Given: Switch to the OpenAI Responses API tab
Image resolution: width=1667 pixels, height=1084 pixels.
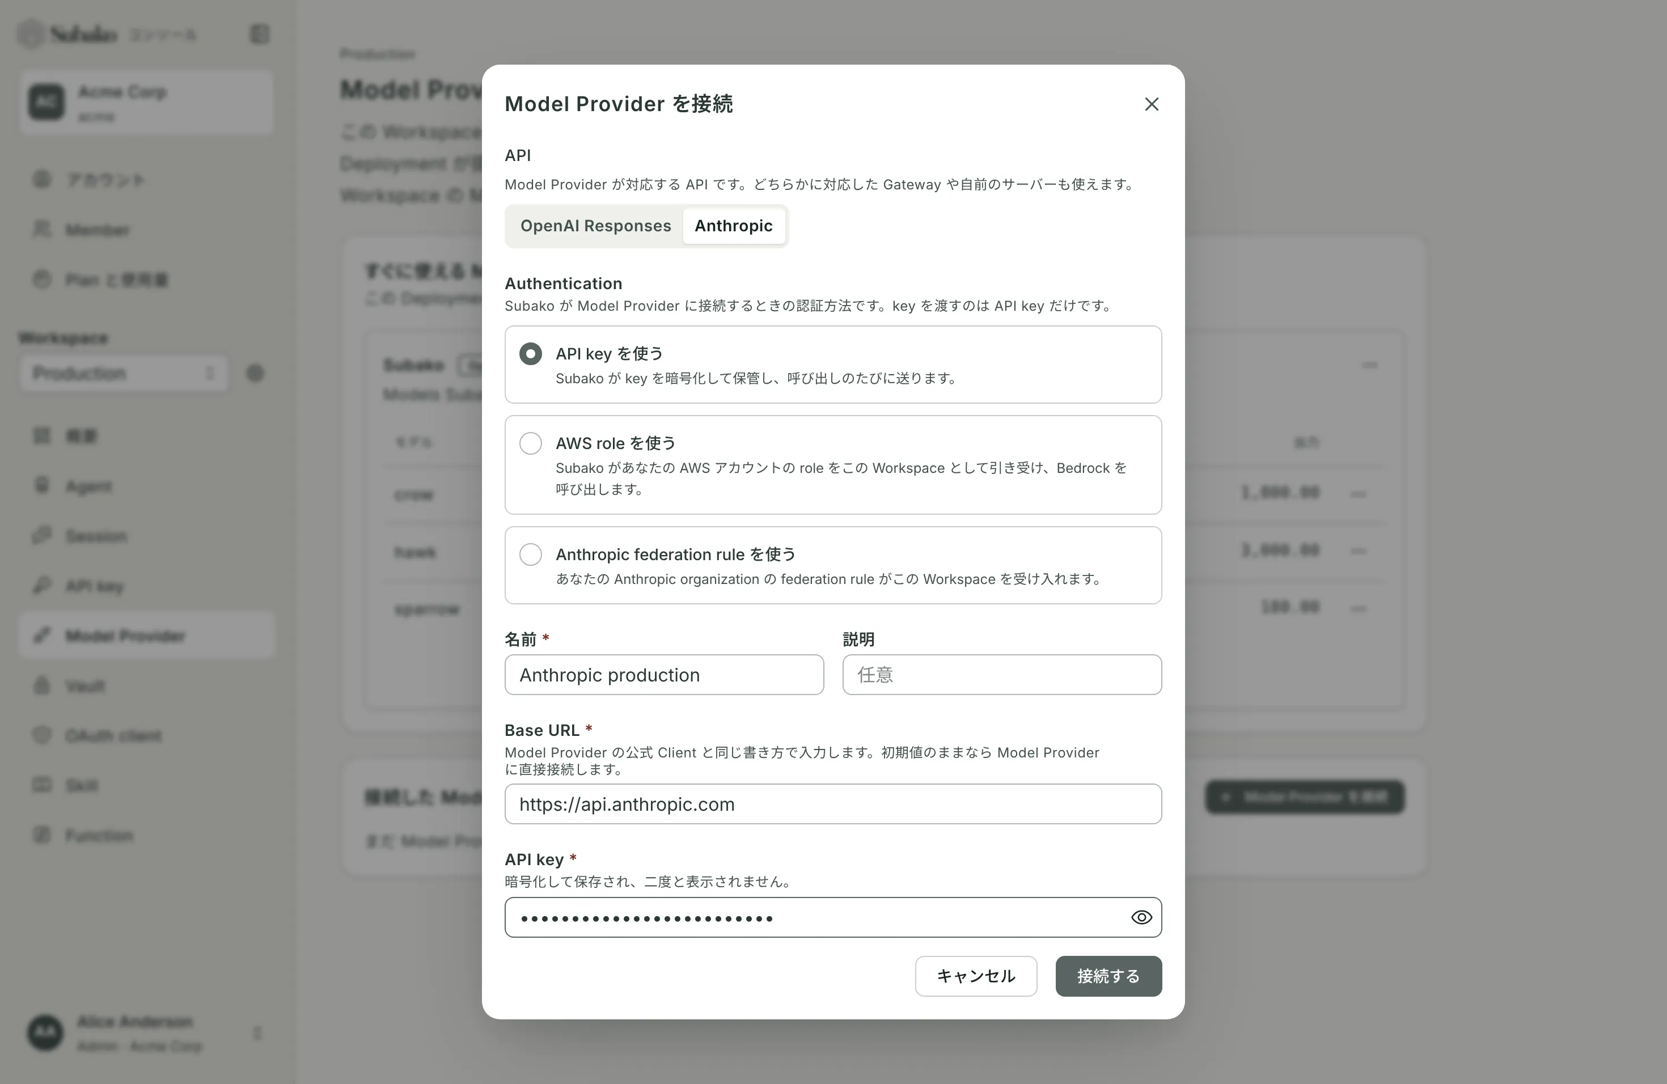Looking at the screenshot, I should (x=595, y=226).
